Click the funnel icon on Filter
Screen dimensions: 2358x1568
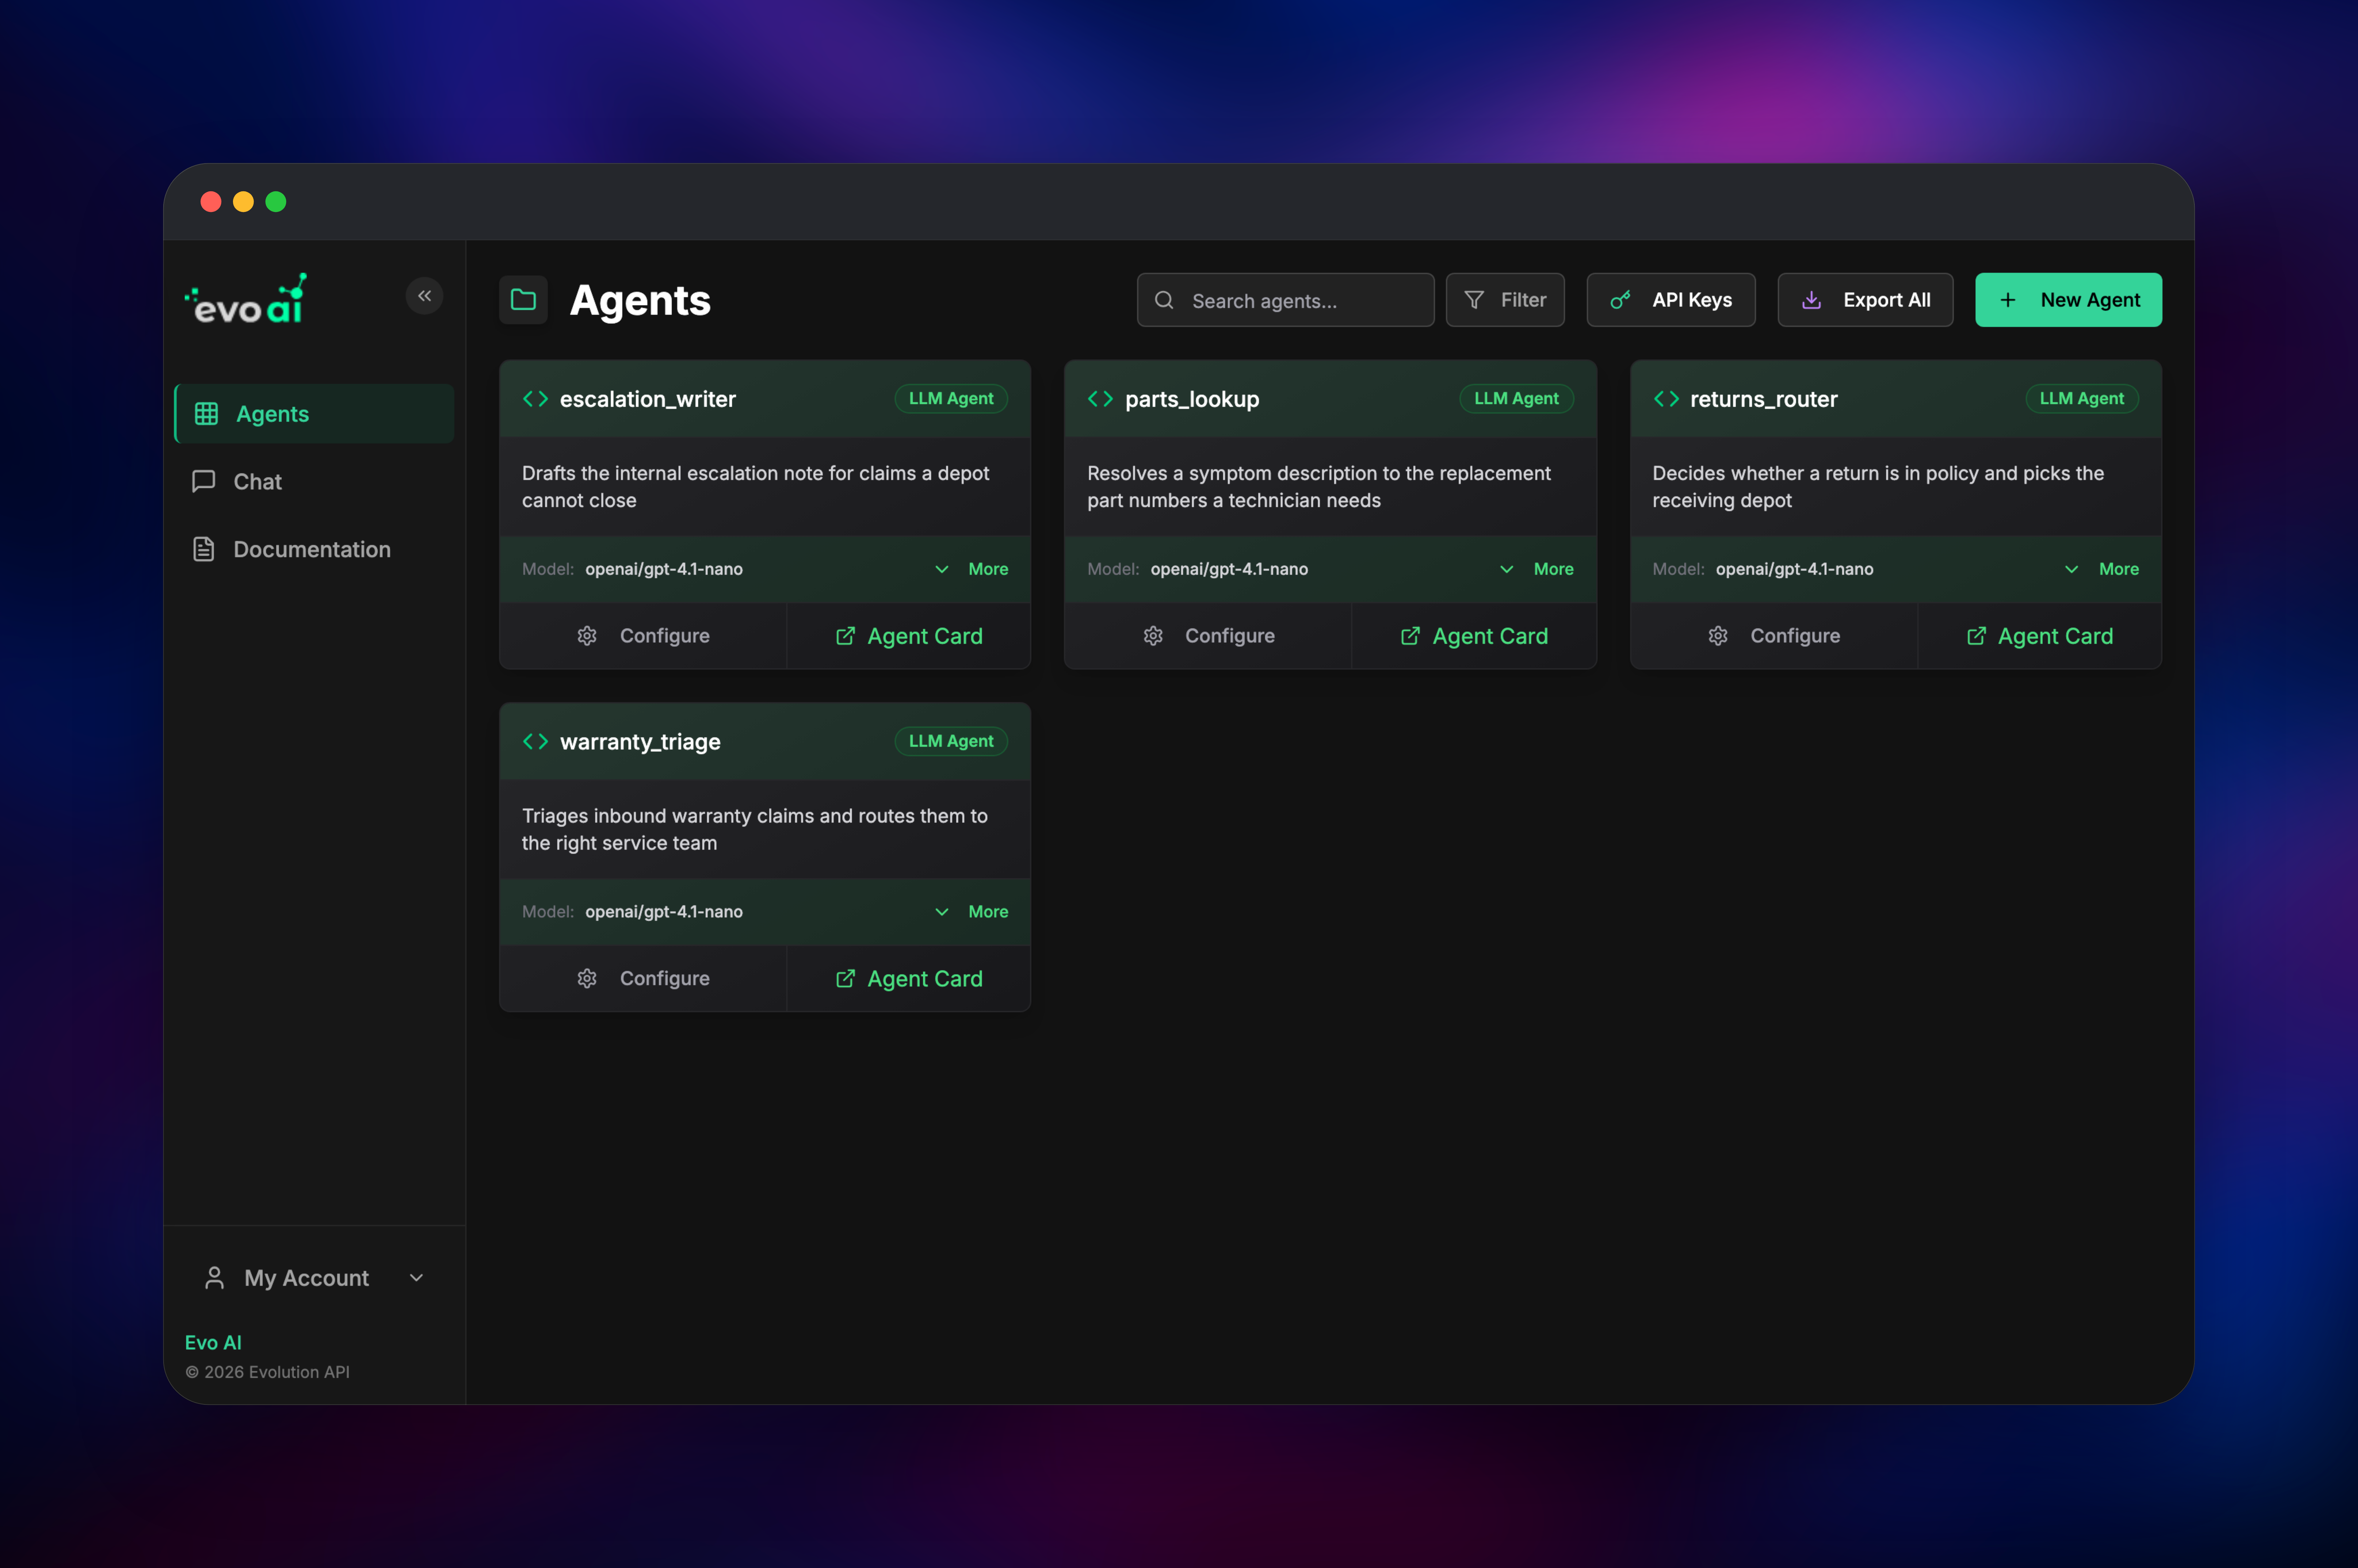click(1474, 300)
